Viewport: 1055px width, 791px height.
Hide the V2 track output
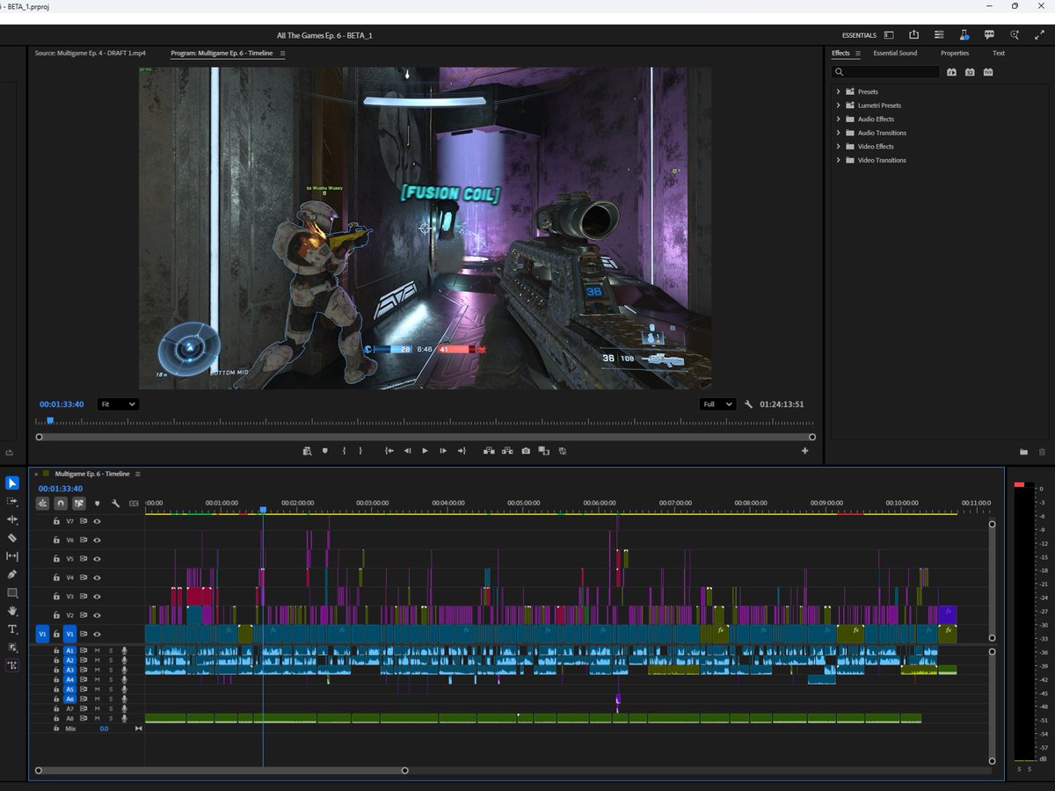click(97, 615)
